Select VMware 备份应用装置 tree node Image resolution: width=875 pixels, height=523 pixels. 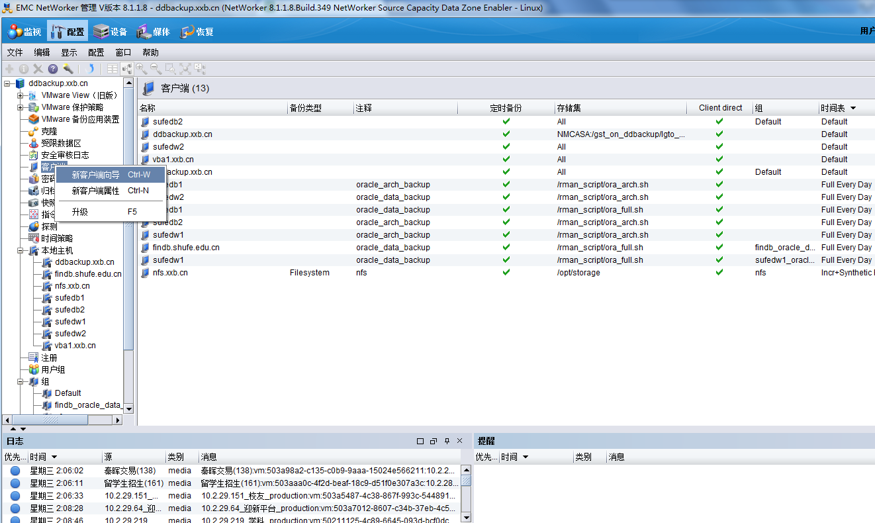click(80, 119)
